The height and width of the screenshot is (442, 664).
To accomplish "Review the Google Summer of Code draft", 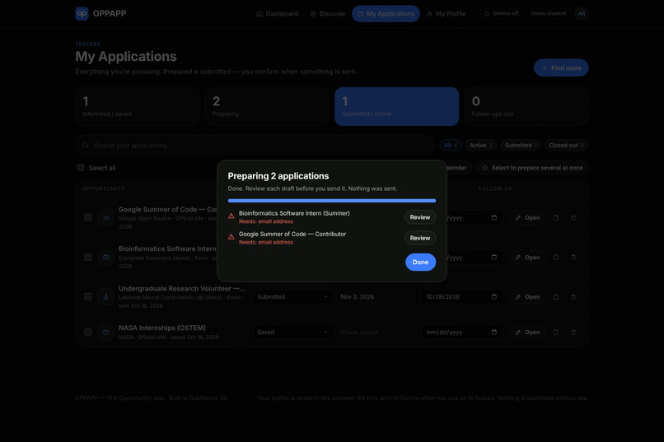I will 419,238.
